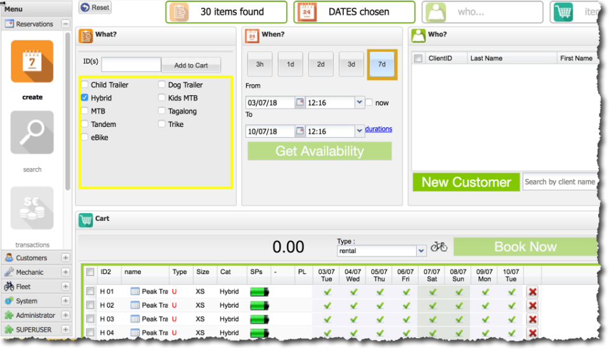Open the transactions coins icon
The height and width of the screenshot is (349, 609).
click(32, 208)
